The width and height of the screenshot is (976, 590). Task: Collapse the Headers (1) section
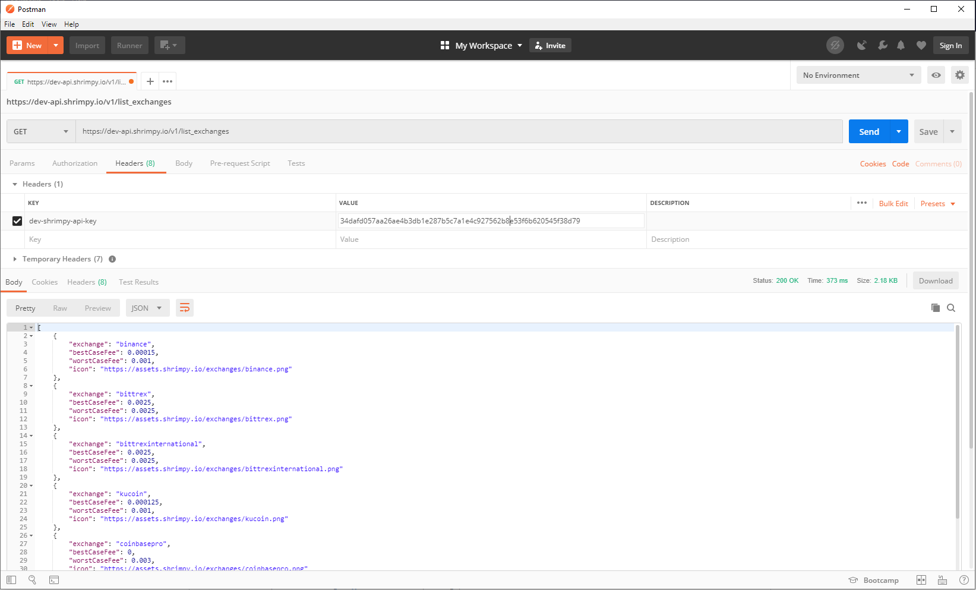[x=15, y=184]
